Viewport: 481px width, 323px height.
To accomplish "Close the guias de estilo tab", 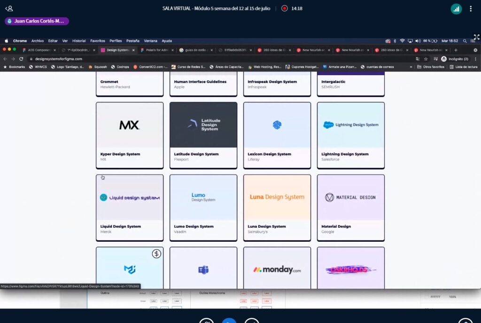I will point(212,50).
